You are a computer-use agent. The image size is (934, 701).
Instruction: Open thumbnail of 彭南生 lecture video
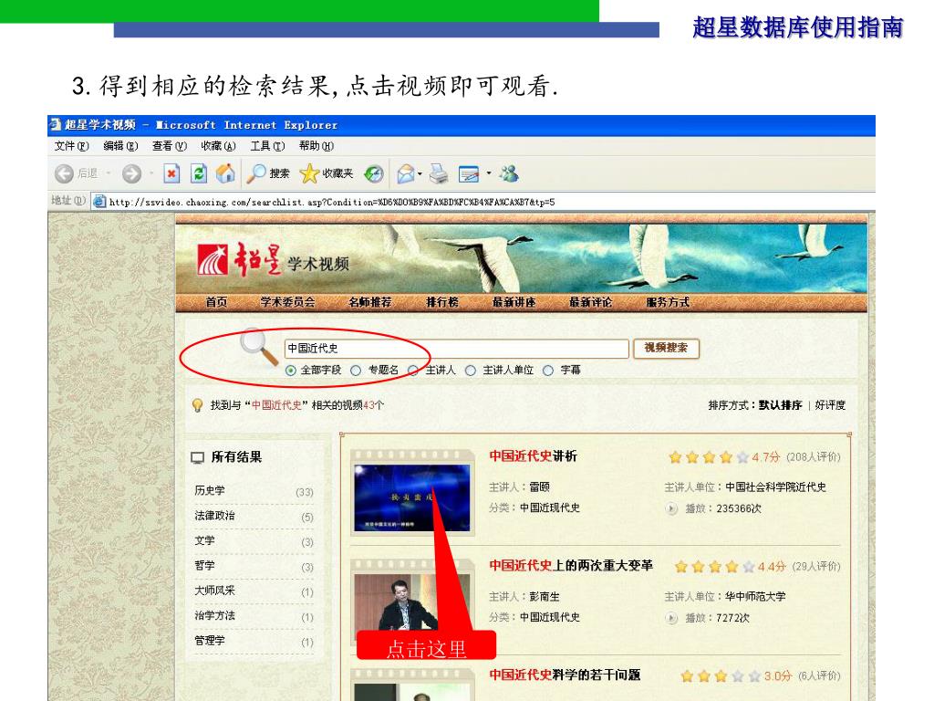coord(412,602)
